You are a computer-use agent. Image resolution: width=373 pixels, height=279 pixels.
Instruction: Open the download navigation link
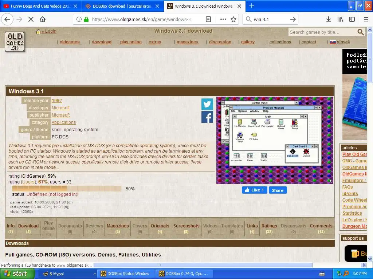[102, 42]
